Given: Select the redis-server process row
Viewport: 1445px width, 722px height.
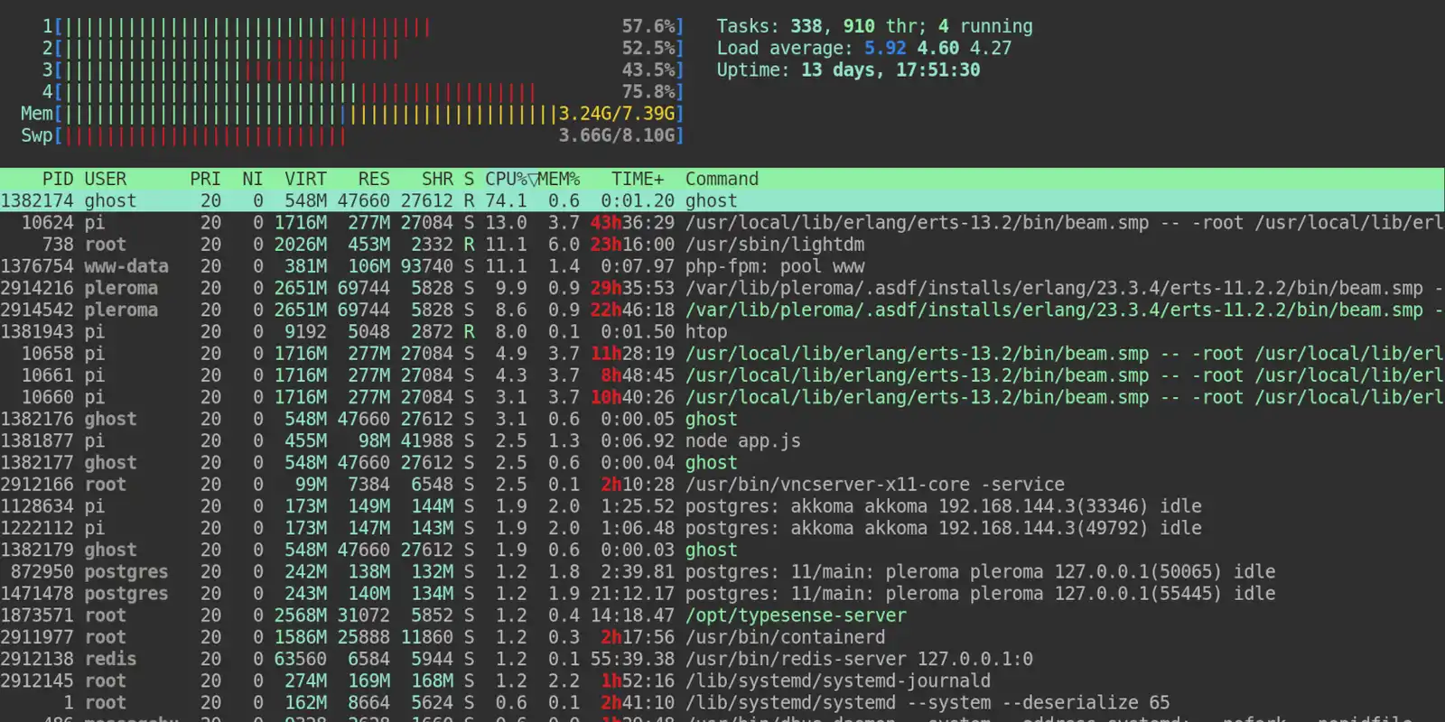Looking at the screenshot, I should point(722,659).
